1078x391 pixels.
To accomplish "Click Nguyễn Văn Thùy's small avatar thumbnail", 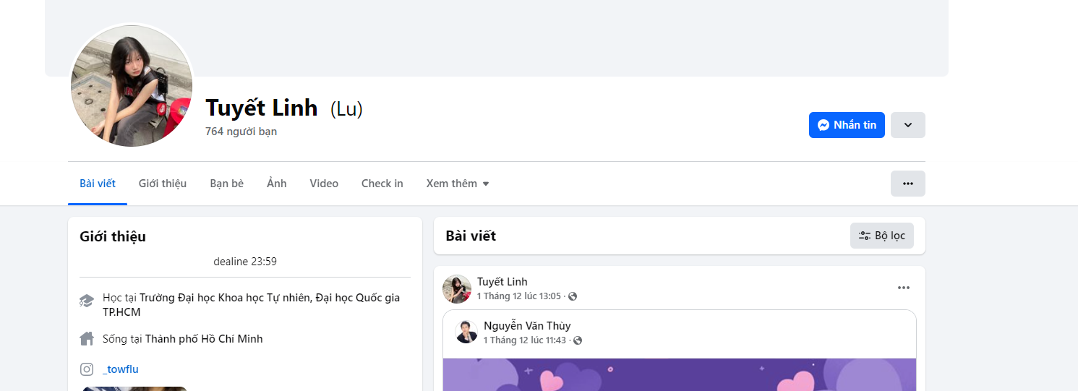I will coord(466,332).
